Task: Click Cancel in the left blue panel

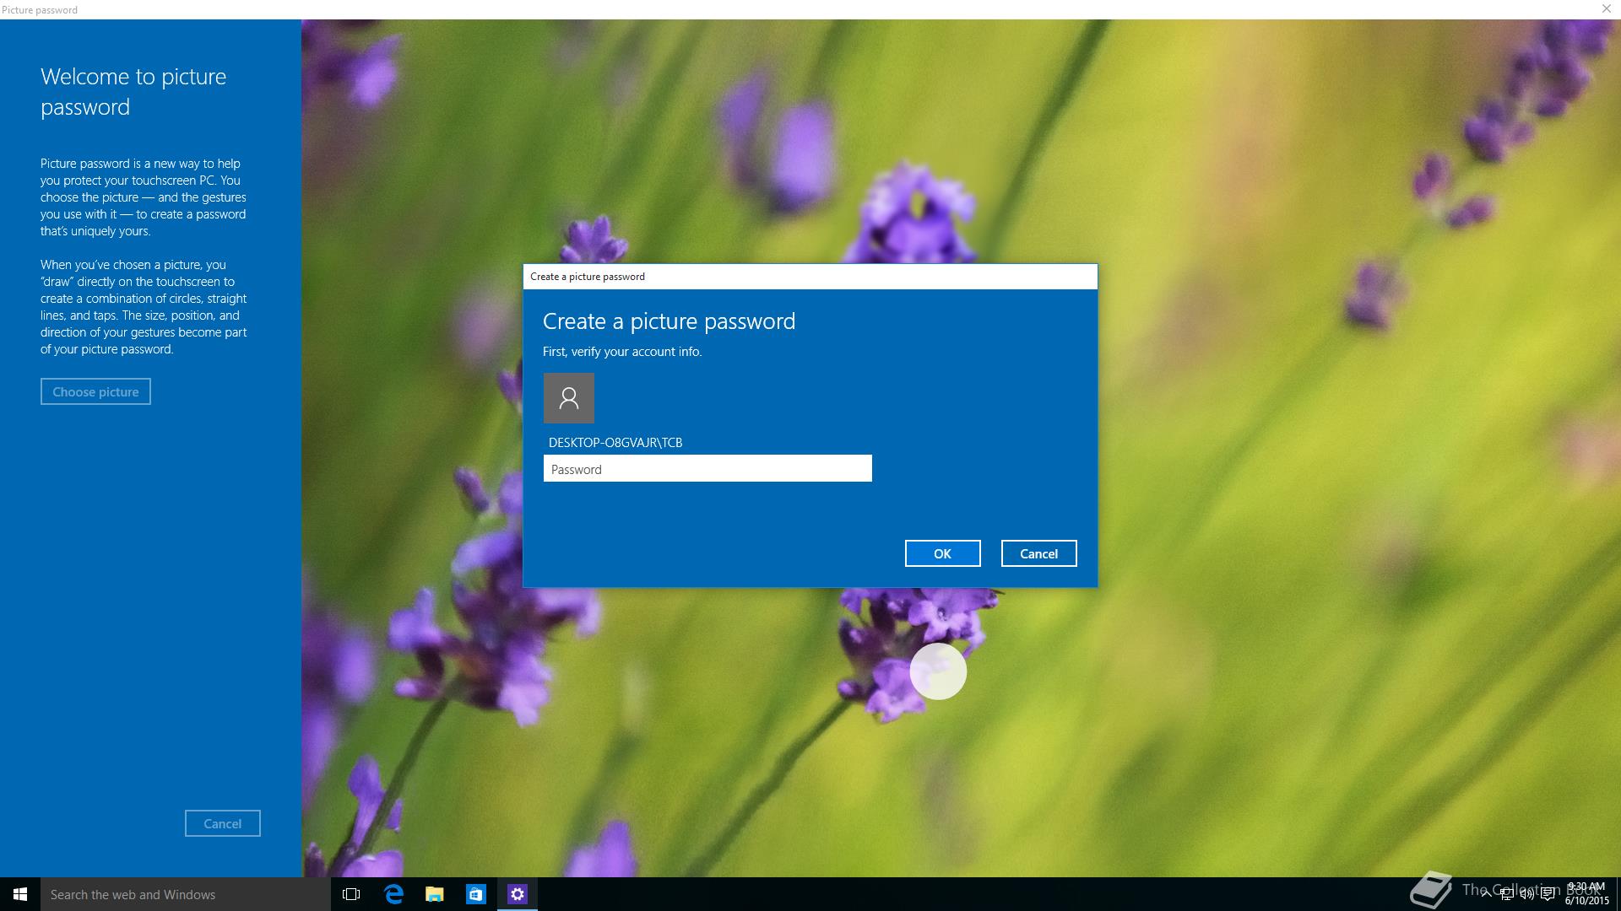Action: point(222,823)
